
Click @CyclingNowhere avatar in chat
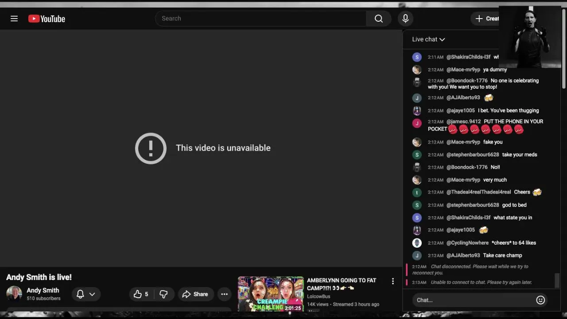click(417, 243)
